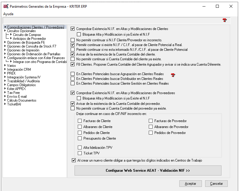Image resolution: width=239 pixels, height=191 pixels.
Task: Click help icon beside Agrupación en Clientes Reales
Action: (173, 75)
